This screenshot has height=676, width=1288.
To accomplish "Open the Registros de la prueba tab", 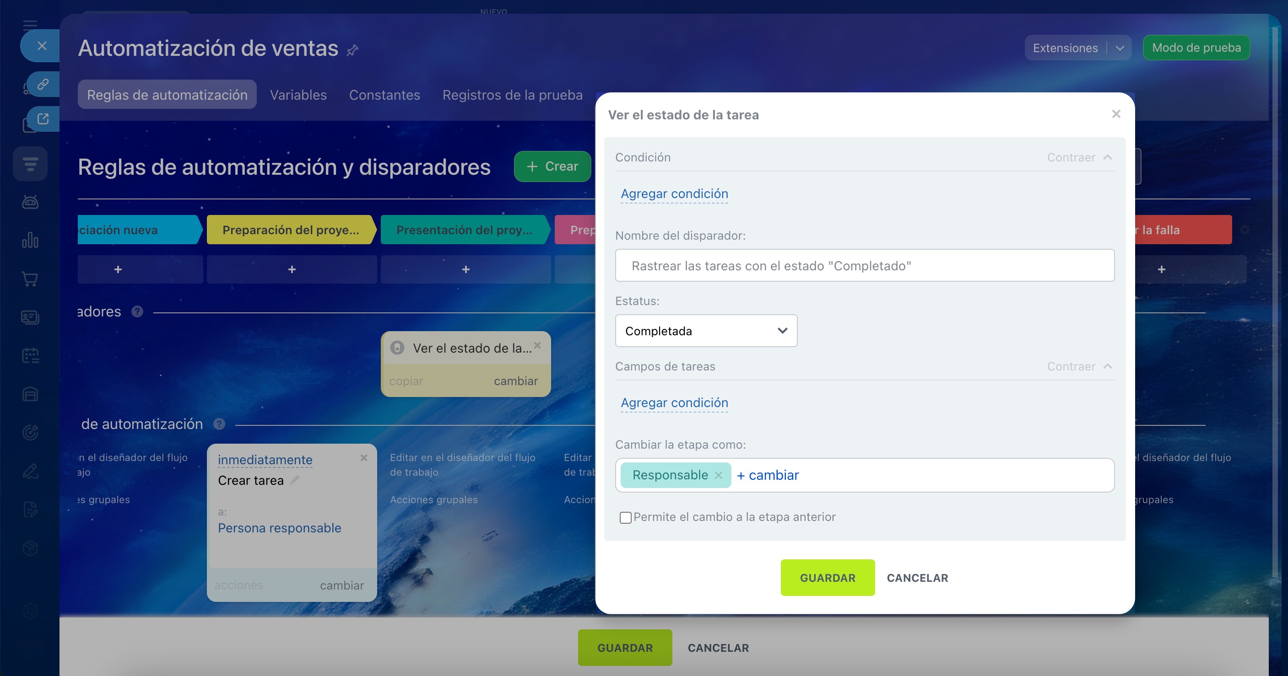I will [x=512, y=95].
